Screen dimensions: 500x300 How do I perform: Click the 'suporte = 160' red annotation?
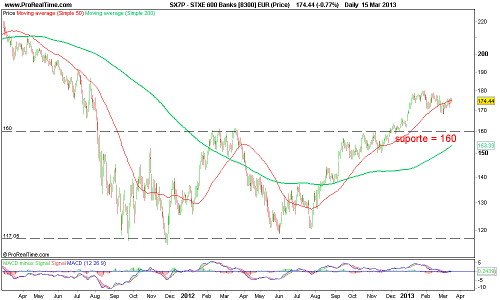tap(425, 138)
